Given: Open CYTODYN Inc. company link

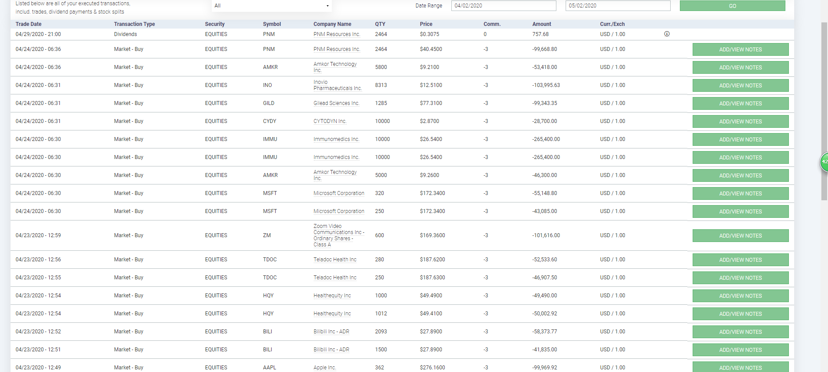Looking at the screenshot, I should coord(330,121).
